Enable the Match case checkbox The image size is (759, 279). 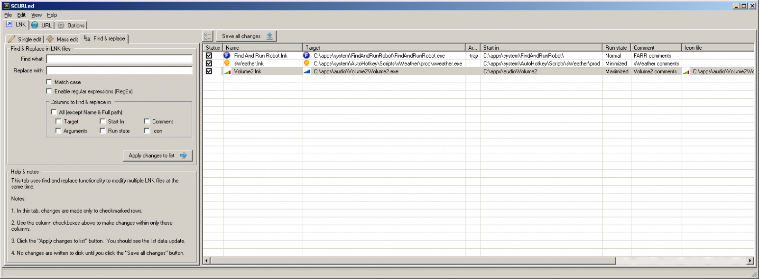point(49,82)
